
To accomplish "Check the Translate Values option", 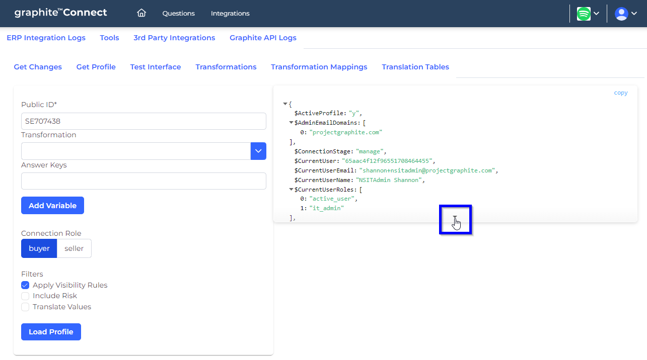I will click(x=25, y=307).
